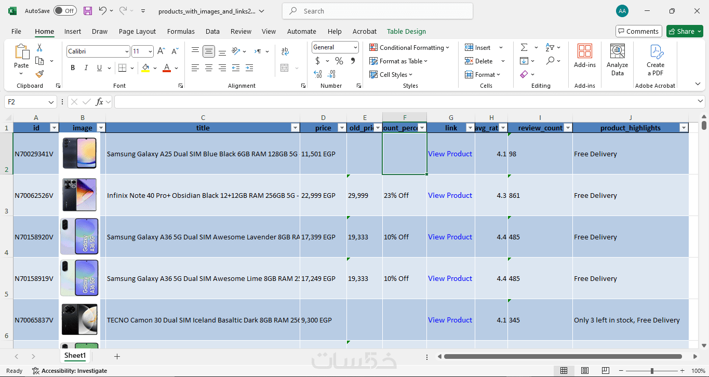Open the Conditional Formatting dropdown

[409, 47]
